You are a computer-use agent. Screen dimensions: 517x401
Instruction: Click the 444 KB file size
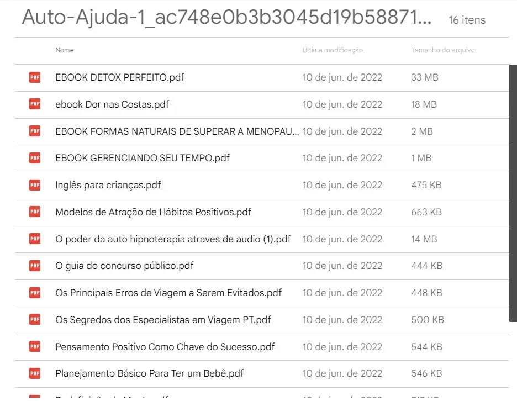tap(426, 266)
